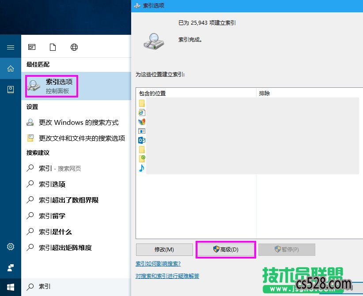This screenshot has width=363, height=296.
Task: Click the 暂停(P) button
Action: 287,250
